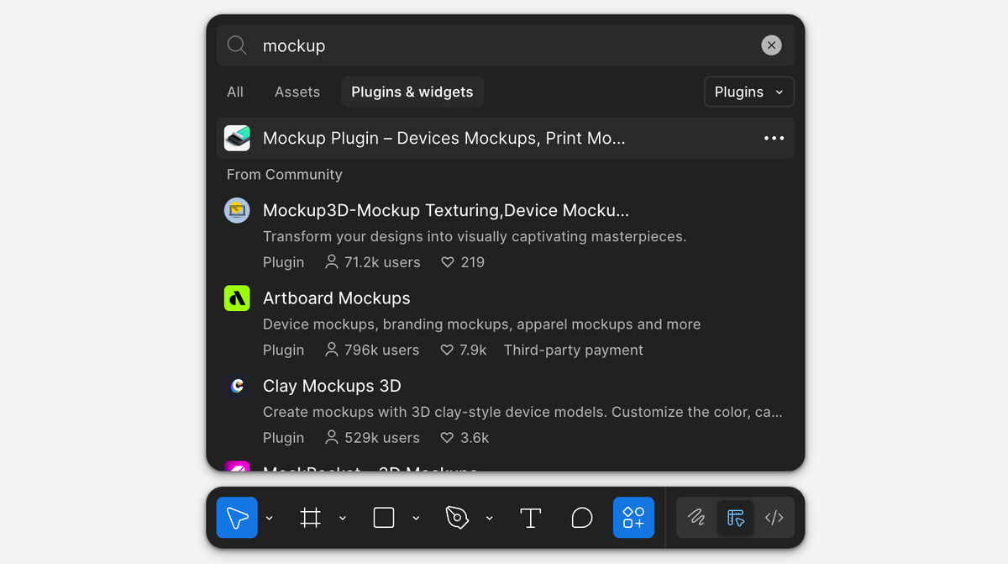The height and width of the screenshot is (564, 1008).
Task: Open Mockup3D-Mockup Texturing community plugin
Action: (x=446, y=210)
